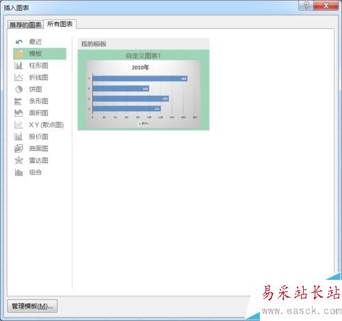Select the Templates (模板) folder icon

pos(19,53)
